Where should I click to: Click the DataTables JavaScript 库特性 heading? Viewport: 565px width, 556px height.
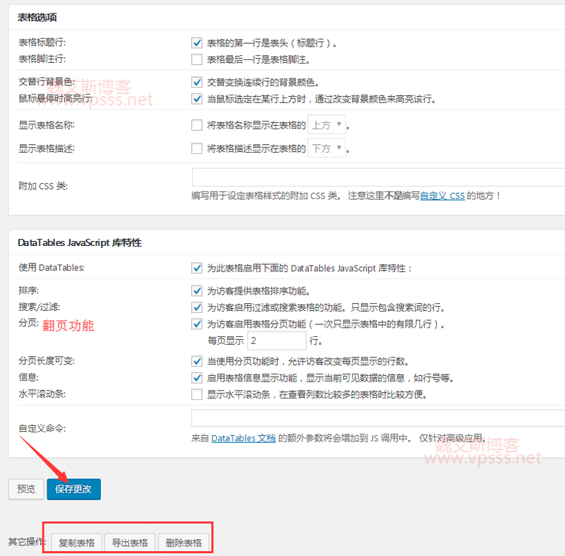coord(80,242)
